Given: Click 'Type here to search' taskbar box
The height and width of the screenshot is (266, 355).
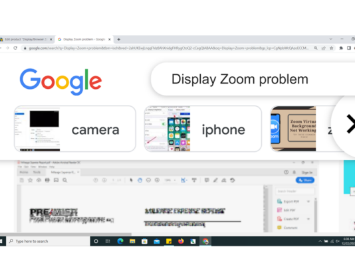Looking at the screenshot, I should [x=48, y=241].
